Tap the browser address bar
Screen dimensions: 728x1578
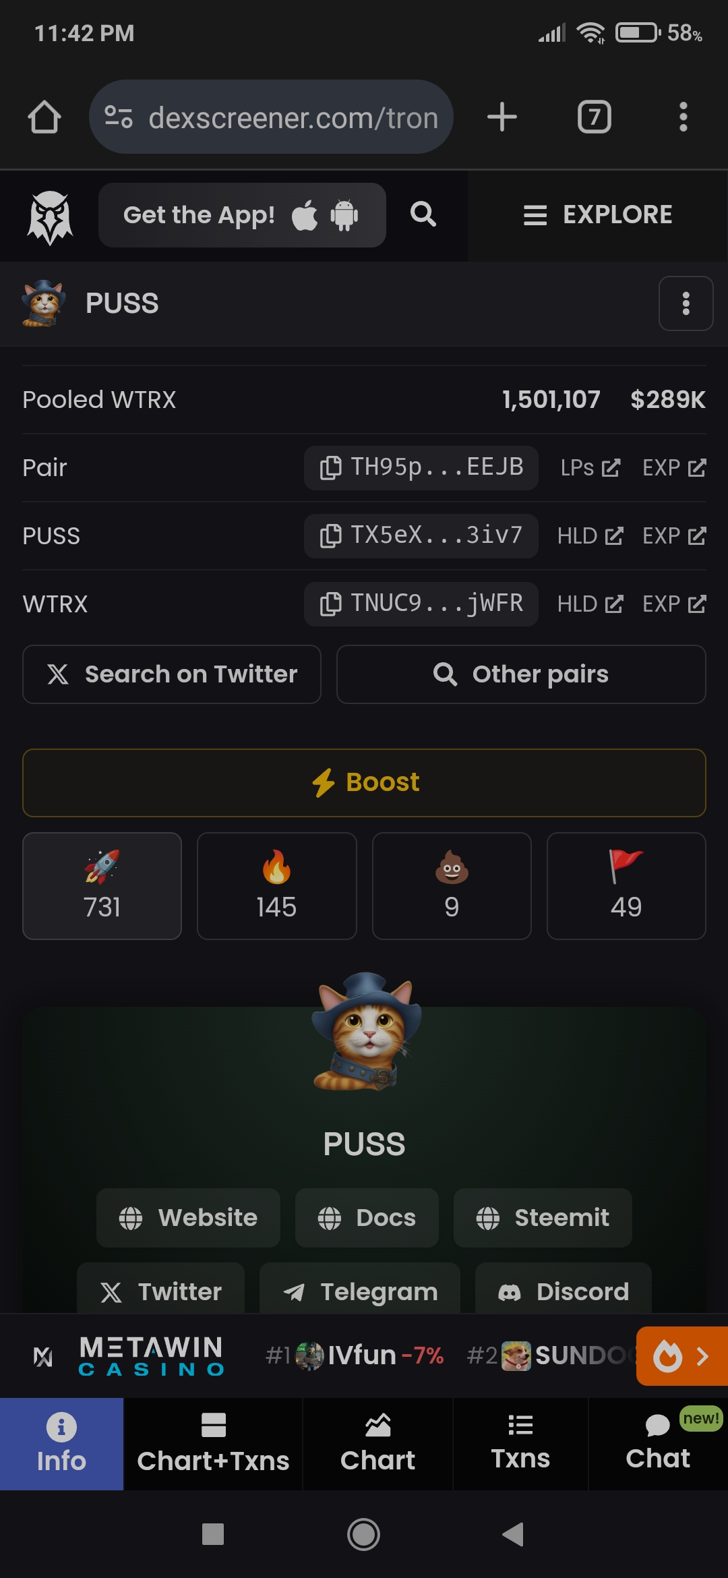271,117
